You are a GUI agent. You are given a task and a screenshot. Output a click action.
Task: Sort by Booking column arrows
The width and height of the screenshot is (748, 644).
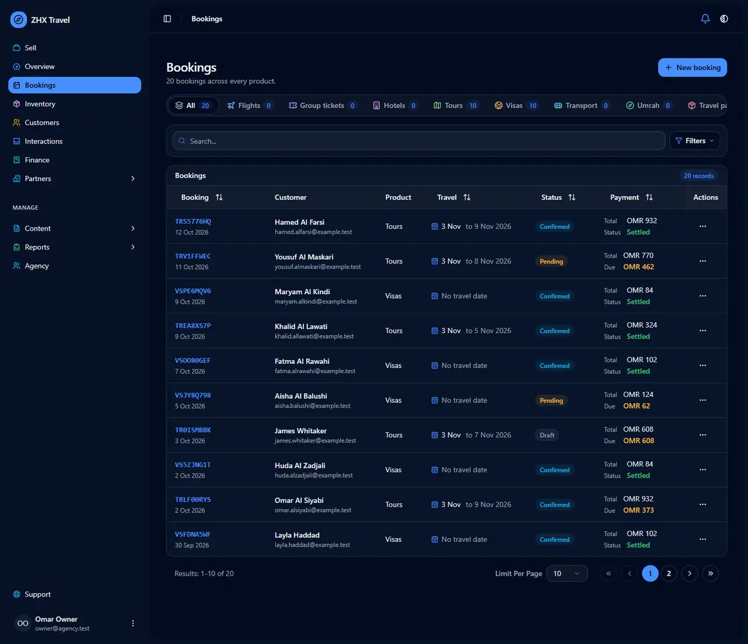[219, 197]
